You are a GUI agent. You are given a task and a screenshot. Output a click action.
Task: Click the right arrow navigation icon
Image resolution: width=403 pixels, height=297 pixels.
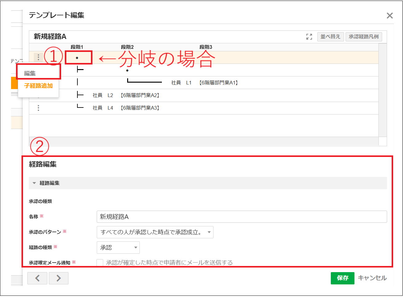58,278
